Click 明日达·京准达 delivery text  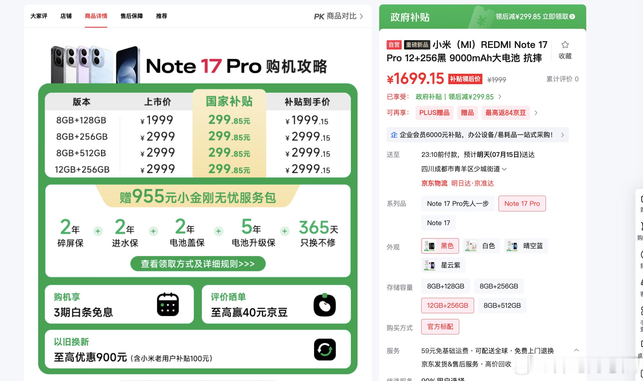coord(472,183)
